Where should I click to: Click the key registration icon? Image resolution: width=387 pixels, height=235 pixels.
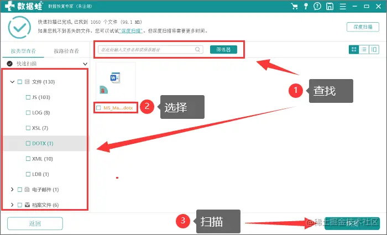pyautogui.click(x=306, y=6)
